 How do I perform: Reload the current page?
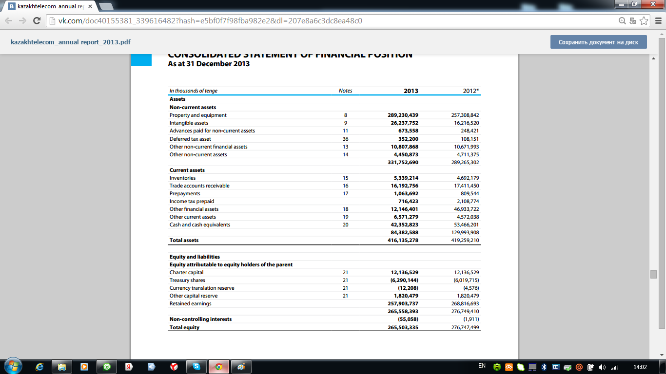[x=37, y=21]
